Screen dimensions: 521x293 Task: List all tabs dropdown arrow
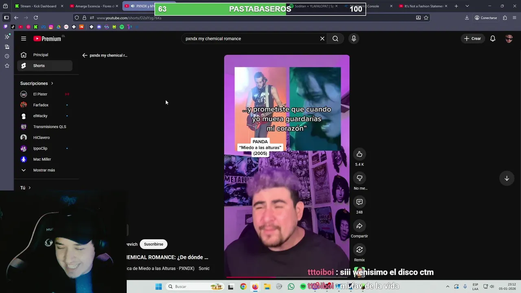click(x=467, y=6)
